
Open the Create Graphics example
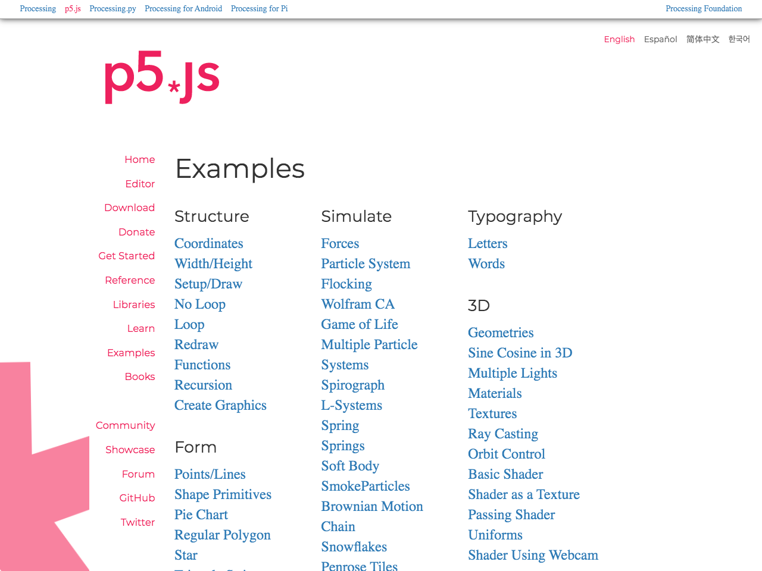click(220, 405)
